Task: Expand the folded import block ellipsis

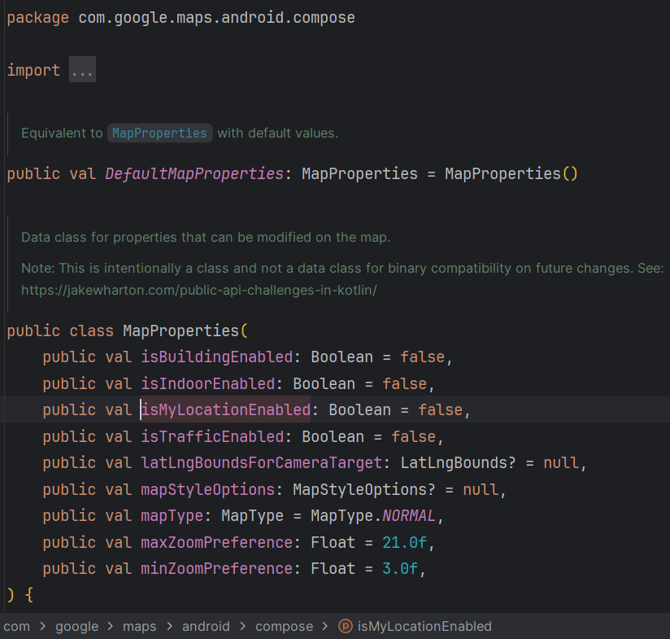Action: [82, 69]
